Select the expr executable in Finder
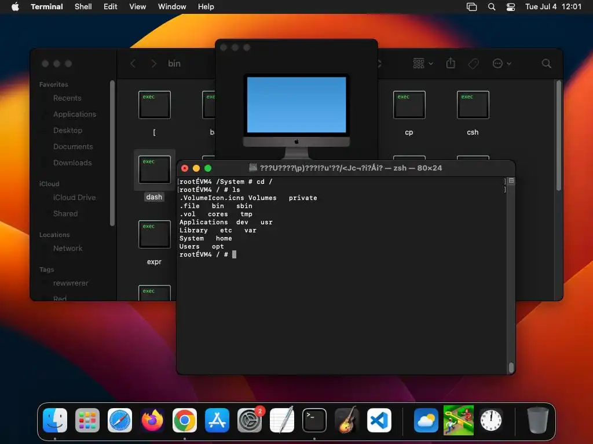Screen dimensions: 593x444 click(154, 235)
